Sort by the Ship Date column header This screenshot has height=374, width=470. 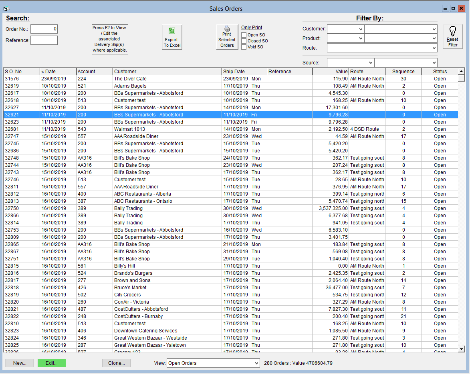(x=244, y=72)
